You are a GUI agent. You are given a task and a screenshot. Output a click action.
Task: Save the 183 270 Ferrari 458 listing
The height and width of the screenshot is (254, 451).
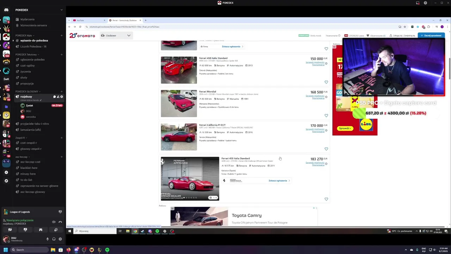point(326,199)
